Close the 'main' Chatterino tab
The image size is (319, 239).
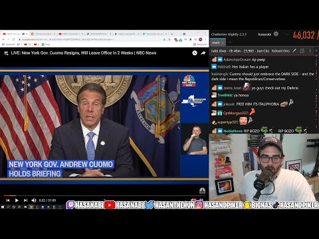223,42
